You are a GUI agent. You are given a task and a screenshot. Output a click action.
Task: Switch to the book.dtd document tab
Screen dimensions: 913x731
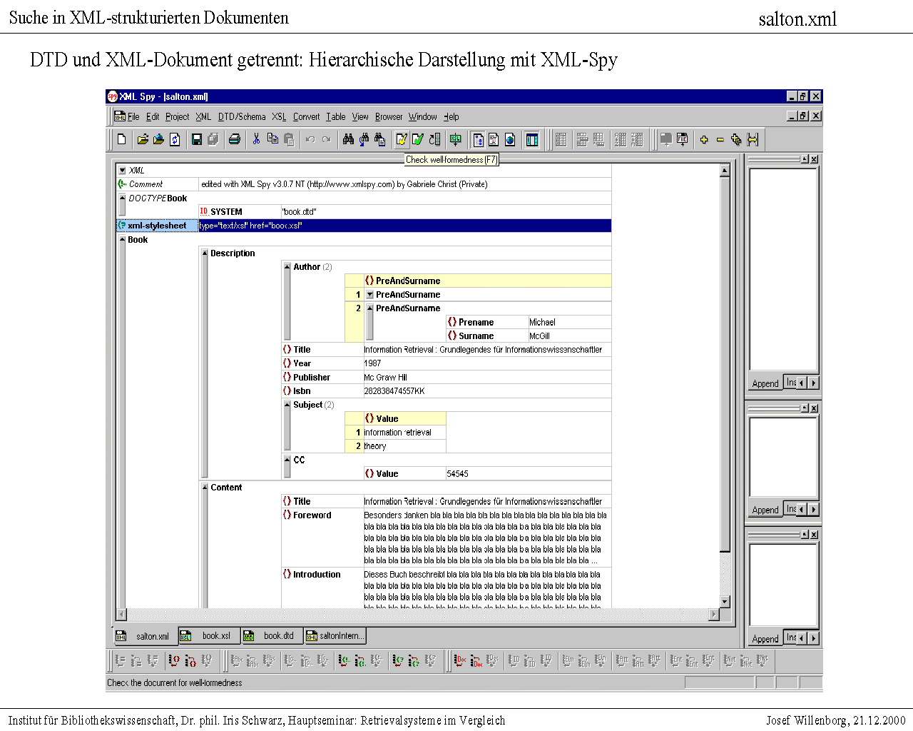(272, 636)
